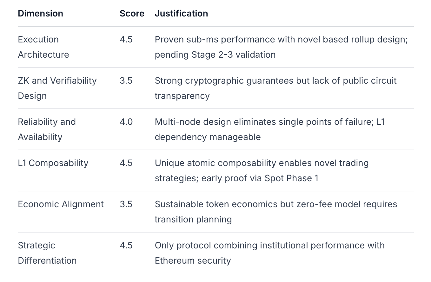The height and width of the screenshot is (282, 431).
Task: Select the Economic Alignment score value
Action: pos(126,204)
